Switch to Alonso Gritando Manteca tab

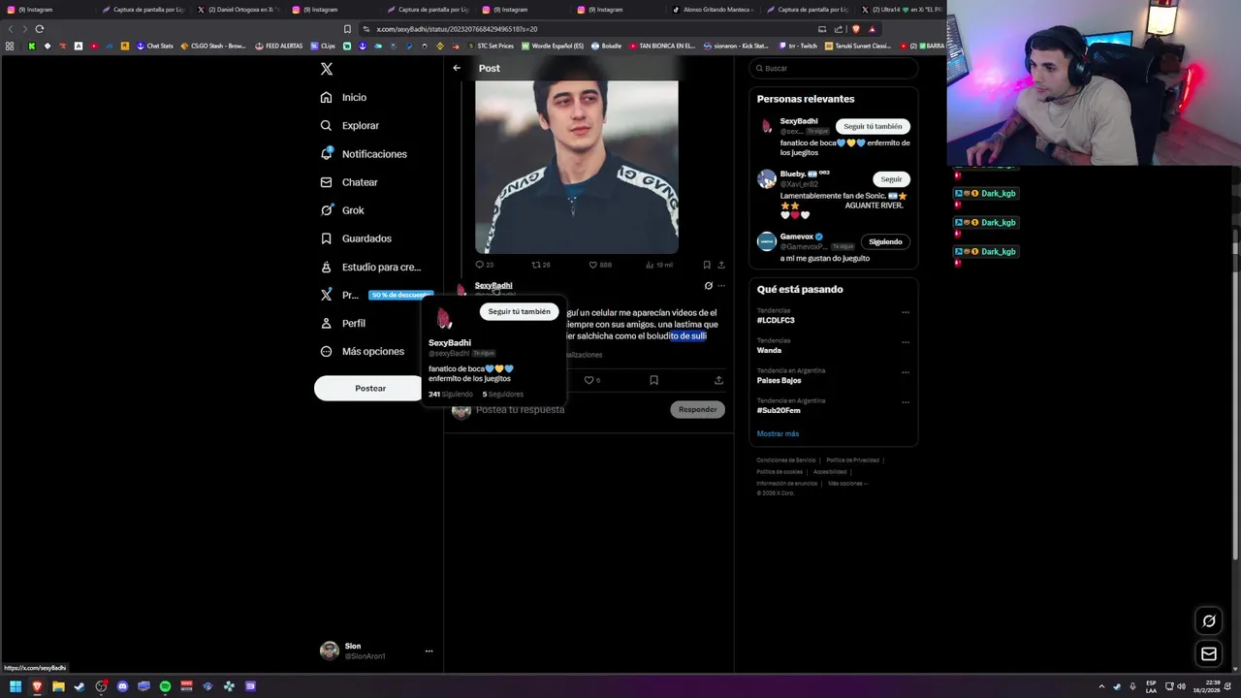[712, 10]
